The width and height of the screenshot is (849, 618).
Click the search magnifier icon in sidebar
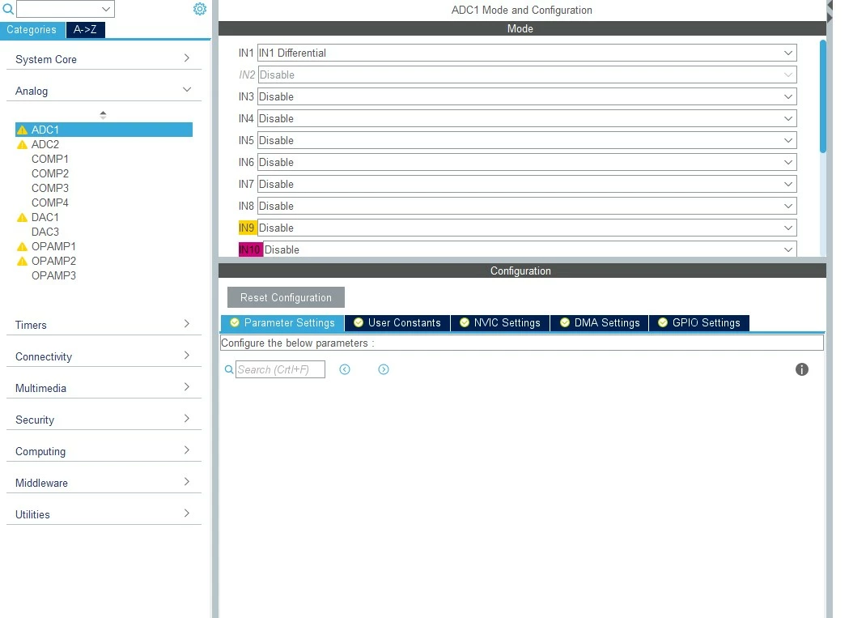(8, 9)
